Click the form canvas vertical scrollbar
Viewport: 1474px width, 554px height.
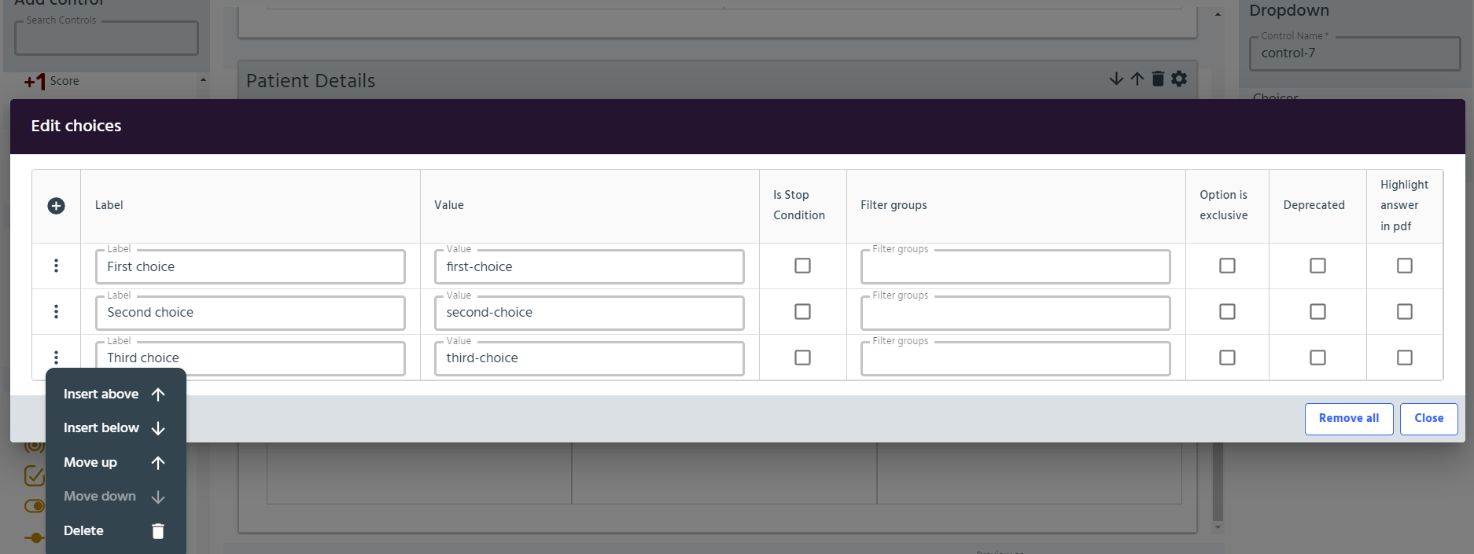click(x=1218, y=481)
